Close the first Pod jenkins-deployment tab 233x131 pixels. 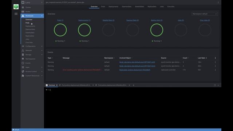(93, 85)
